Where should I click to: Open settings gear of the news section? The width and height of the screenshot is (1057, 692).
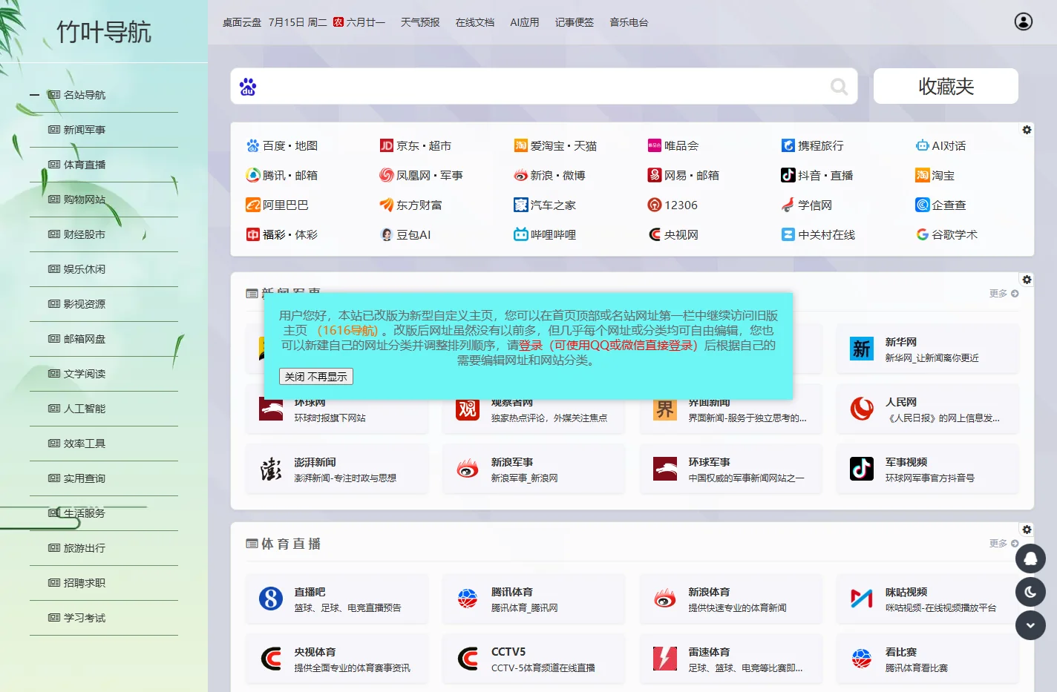(x=1027, y=280)
